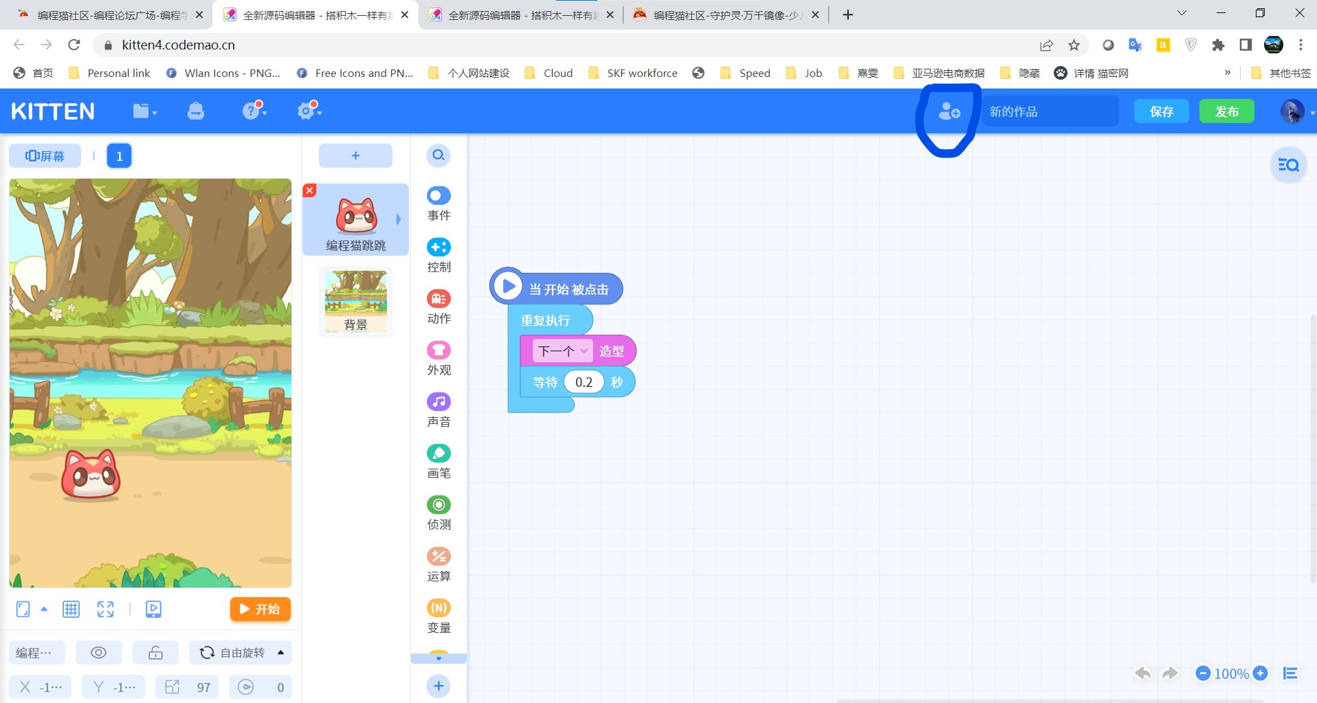Click the green 发布 publish button
Screen dimensions: 1317x703
pyautogui.click(x=1227, y=111)
